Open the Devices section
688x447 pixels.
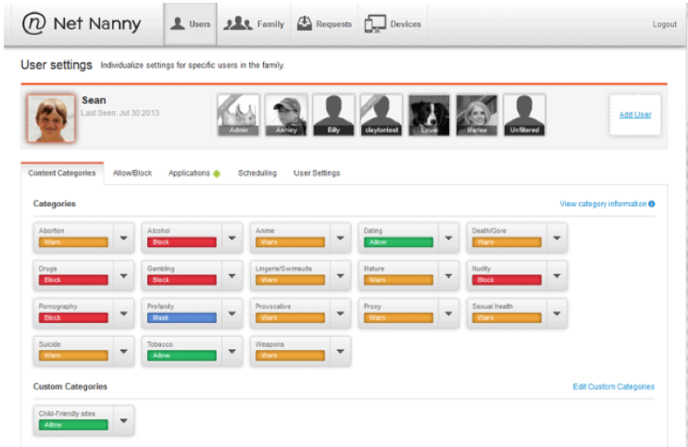(393, 24)
